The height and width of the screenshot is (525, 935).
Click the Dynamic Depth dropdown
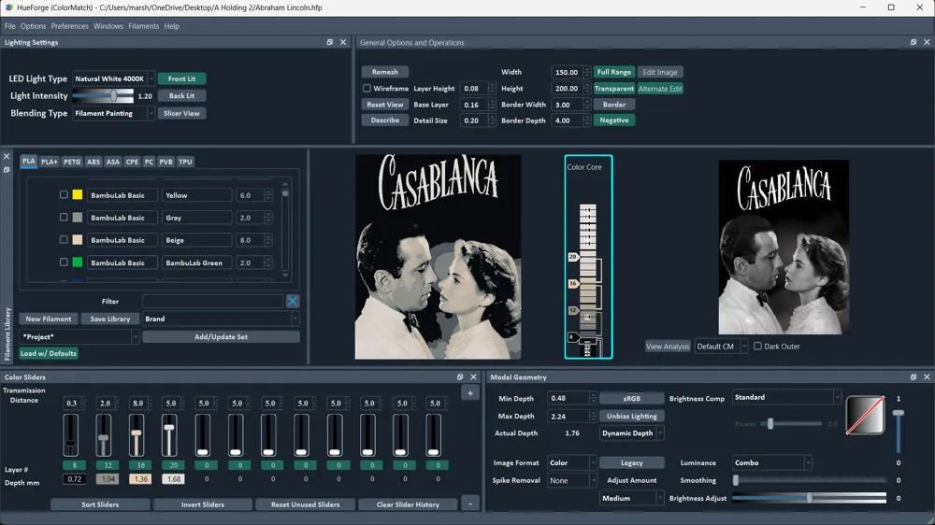coord(631,433)
